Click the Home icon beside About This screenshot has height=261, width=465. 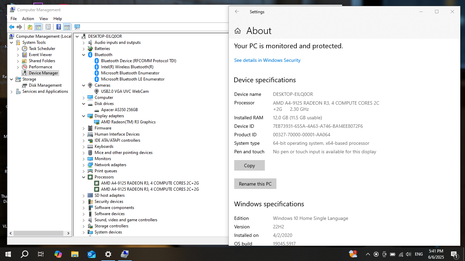[x=238, y=31]
